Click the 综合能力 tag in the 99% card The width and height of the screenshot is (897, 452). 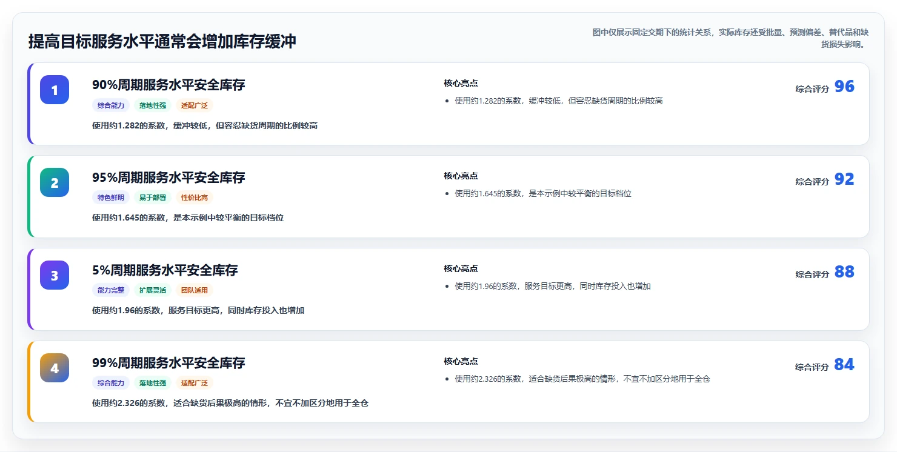pyautogui.click(x=111, y=383)
